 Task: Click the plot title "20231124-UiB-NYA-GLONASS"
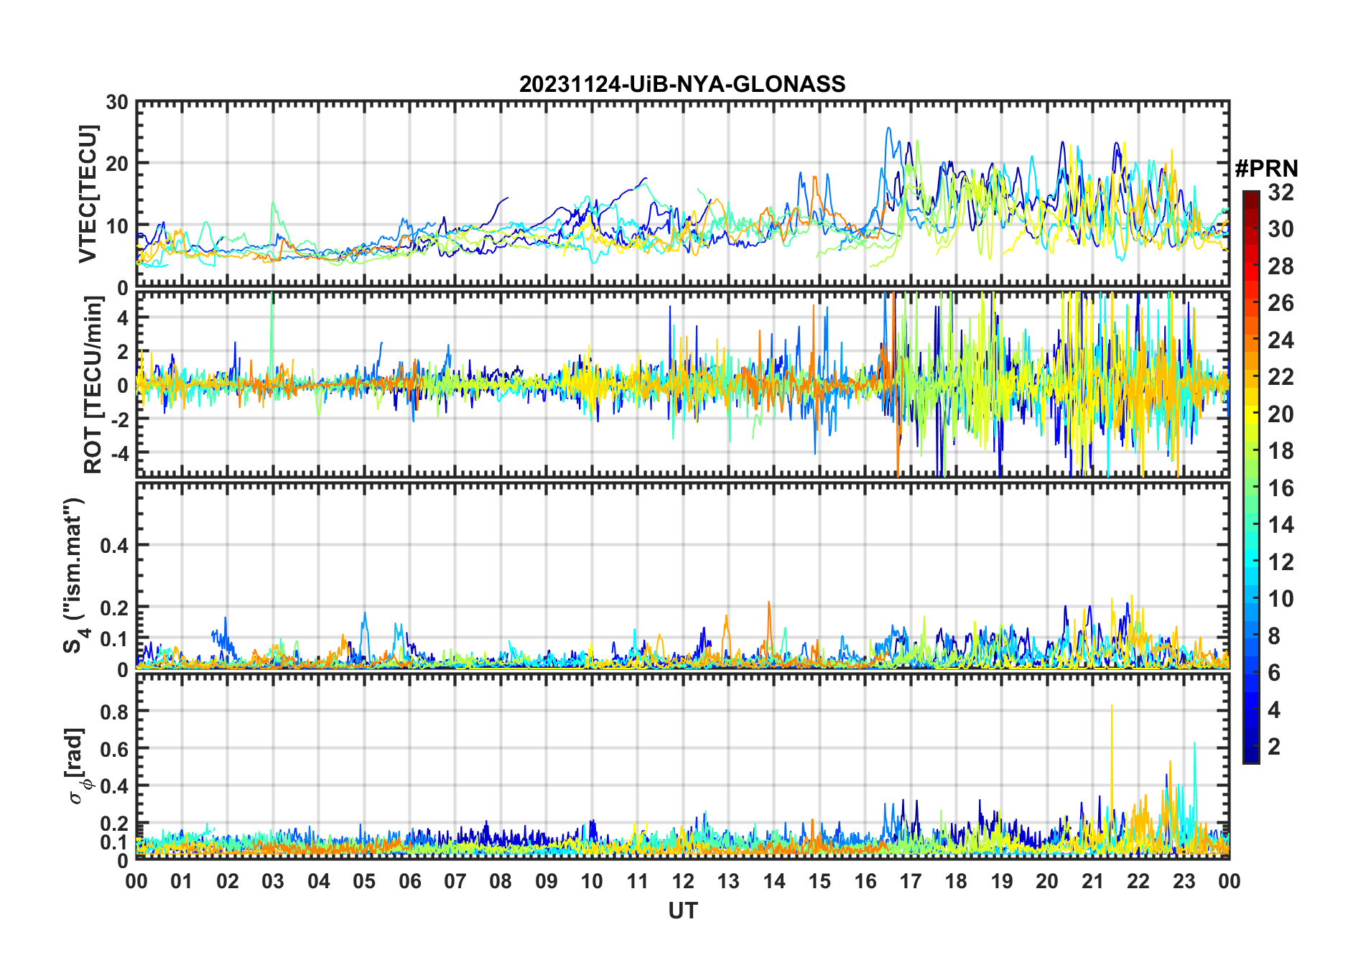point(682,84)
